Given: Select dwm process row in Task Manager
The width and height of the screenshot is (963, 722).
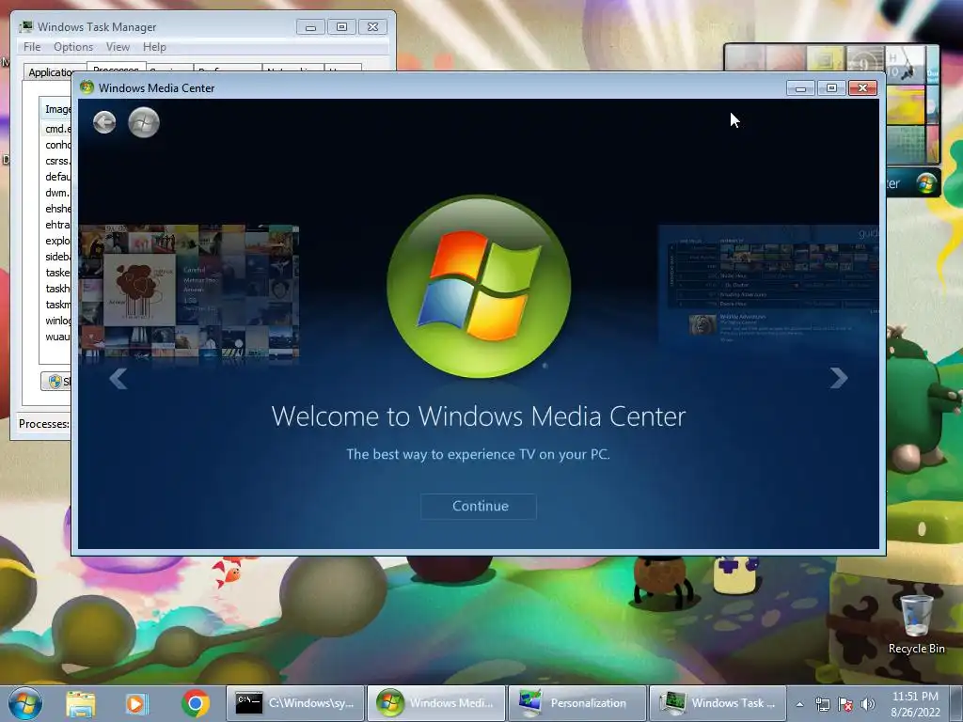Looking at the screenshot, I should [x=57, y=193].
